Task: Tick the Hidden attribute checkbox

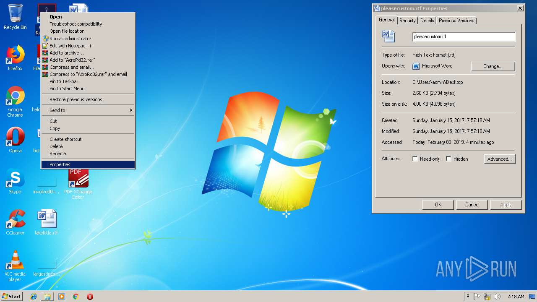Action: 449,159
